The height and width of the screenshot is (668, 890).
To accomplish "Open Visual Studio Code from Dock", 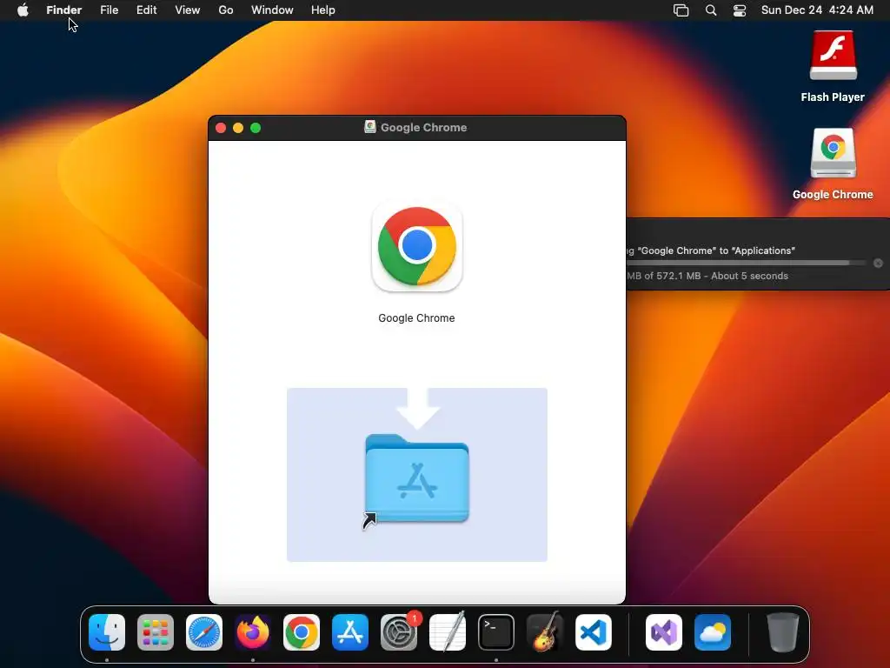I will (x=594, y=632).
